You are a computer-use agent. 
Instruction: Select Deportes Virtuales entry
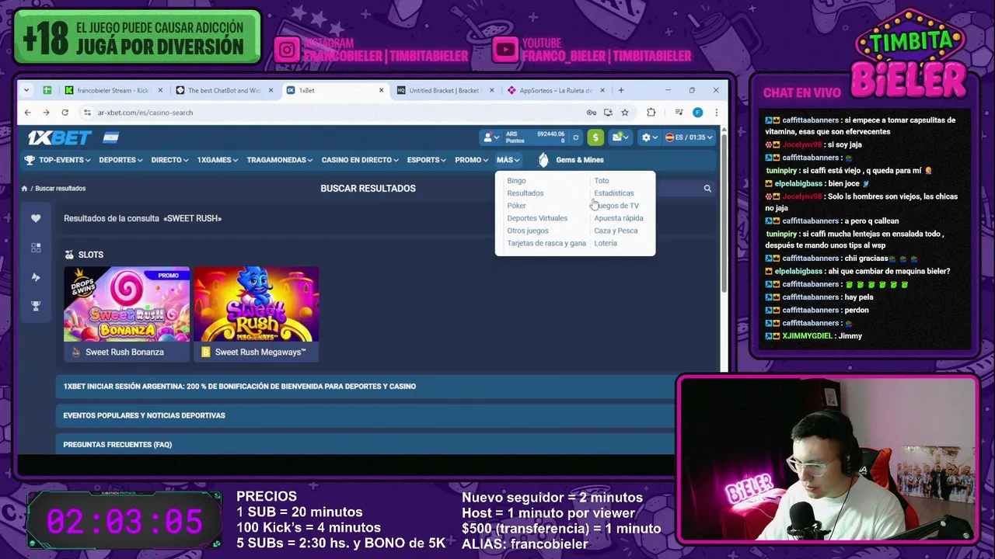(537, 218)
